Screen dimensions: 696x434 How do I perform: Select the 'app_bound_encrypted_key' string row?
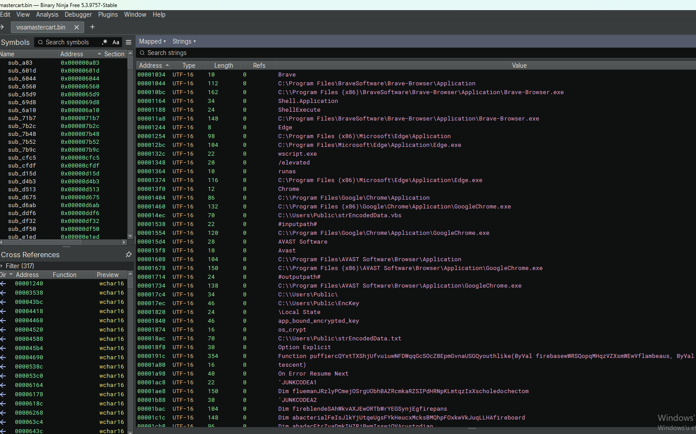[416, 321]
